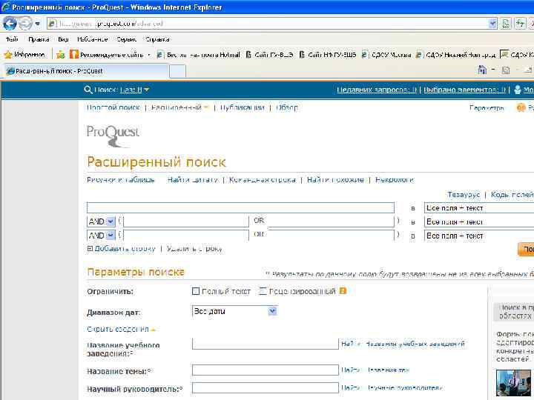
Task: Click the first search terms field
Action: tap(240, 207)
